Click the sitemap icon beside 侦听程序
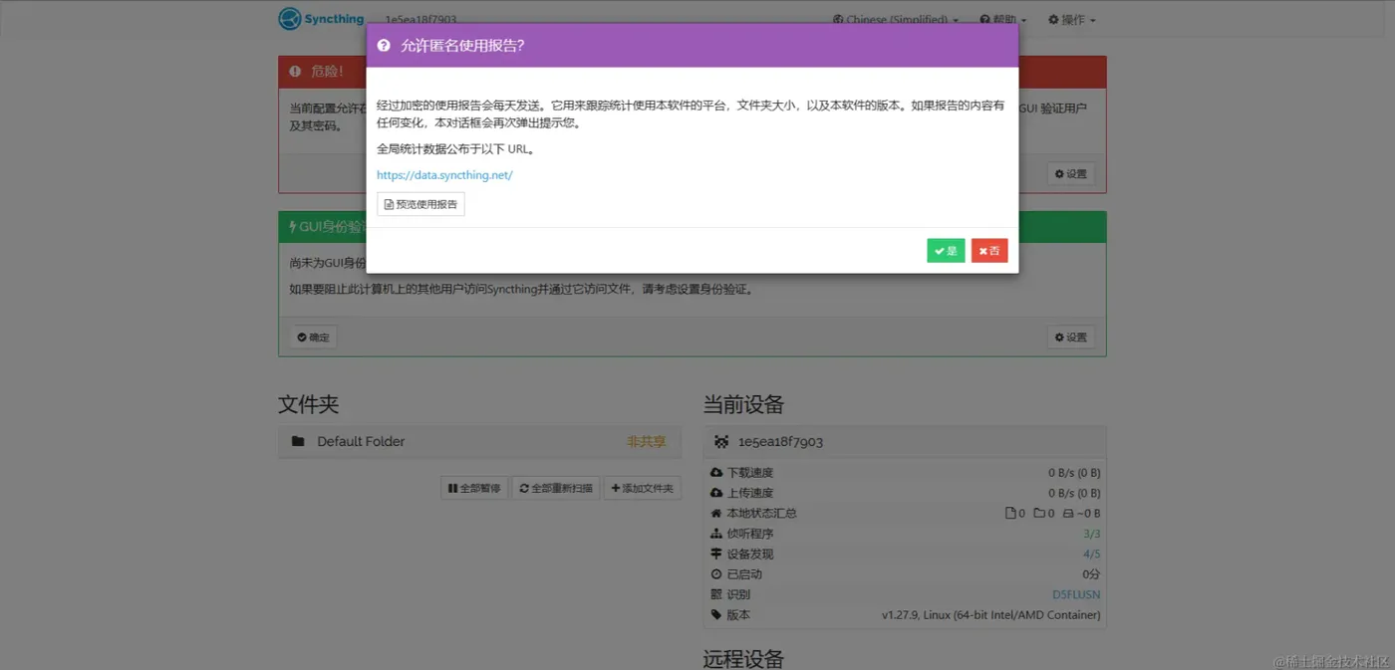 click(716, 534)
